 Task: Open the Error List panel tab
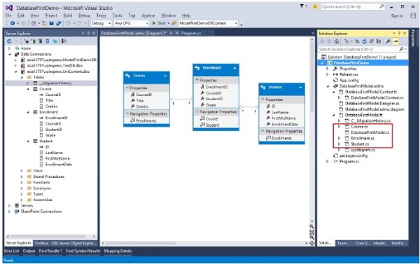pos(11,251)
